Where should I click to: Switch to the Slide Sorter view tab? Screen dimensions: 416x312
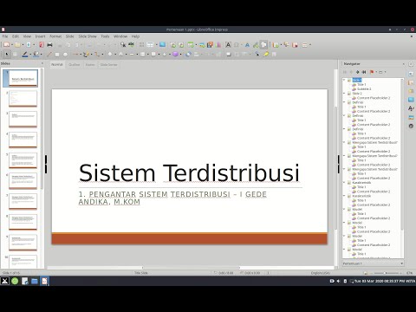point(108,65)
